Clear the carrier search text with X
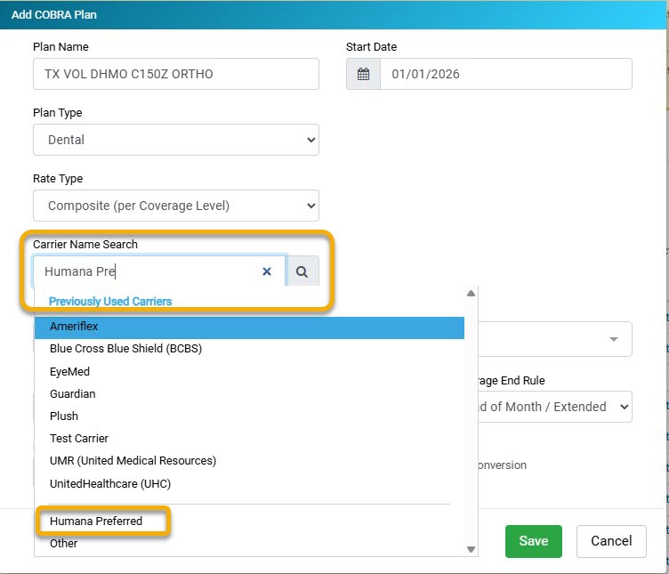This screenshot has height=574, width=669. [x=267, y=272]
